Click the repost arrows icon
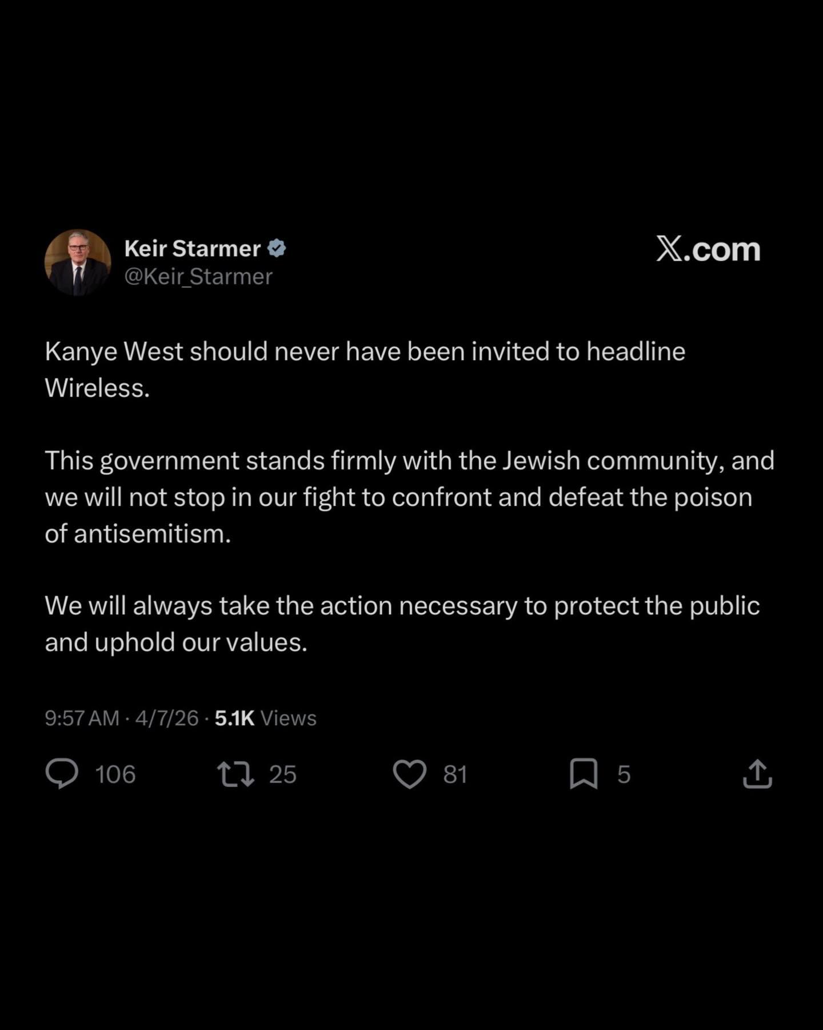The image size is (823, 1030). click(x=236, y=774)
